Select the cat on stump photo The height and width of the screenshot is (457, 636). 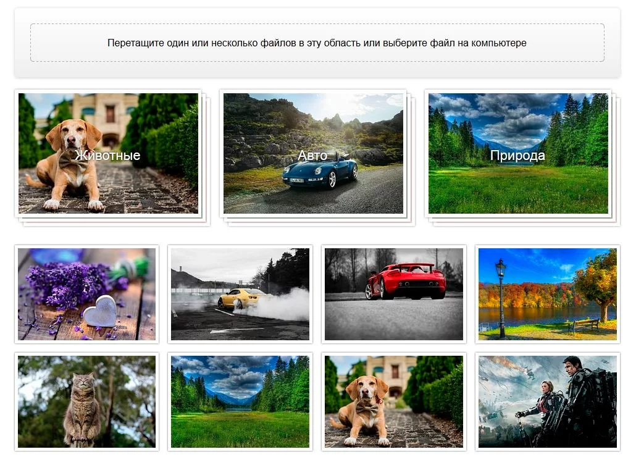click(86, 401)
